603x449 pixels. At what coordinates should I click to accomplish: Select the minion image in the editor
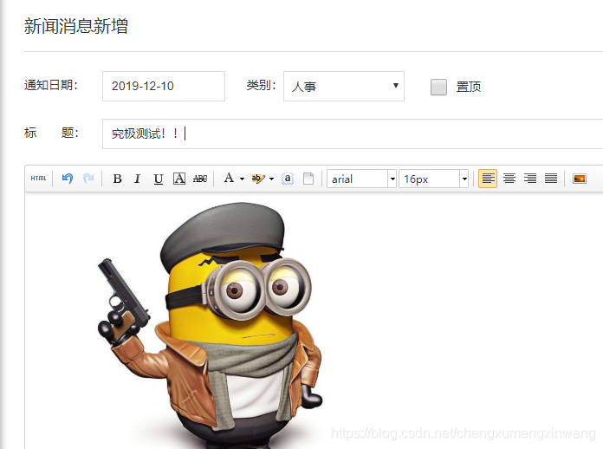210,326
